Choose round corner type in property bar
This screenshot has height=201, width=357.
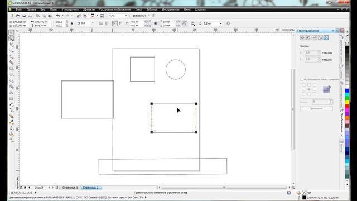[115, 23]
